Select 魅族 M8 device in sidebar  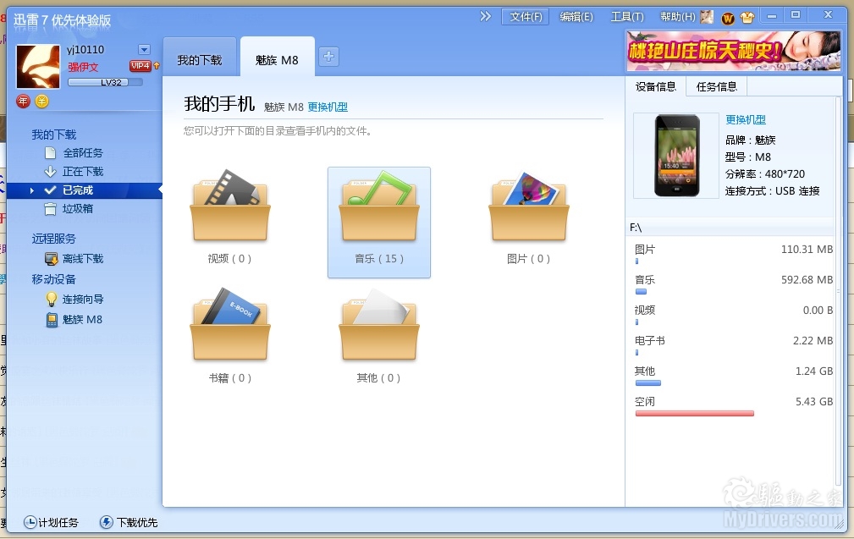pos(74,320)
